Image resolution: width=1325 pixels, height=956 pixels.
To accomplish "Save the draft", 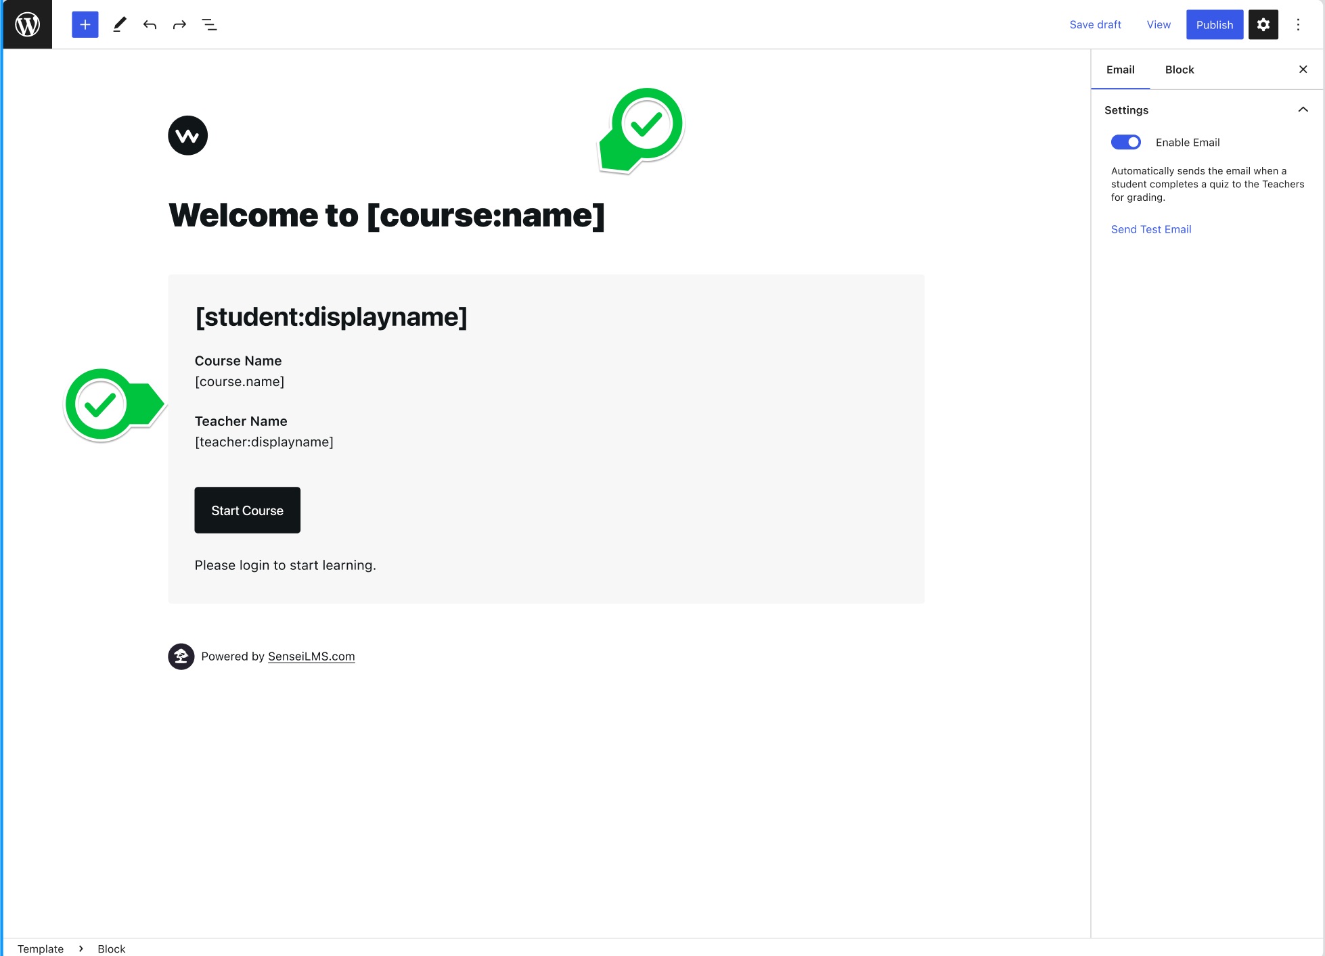I will pyautogui.click(x=1095, y=24).
